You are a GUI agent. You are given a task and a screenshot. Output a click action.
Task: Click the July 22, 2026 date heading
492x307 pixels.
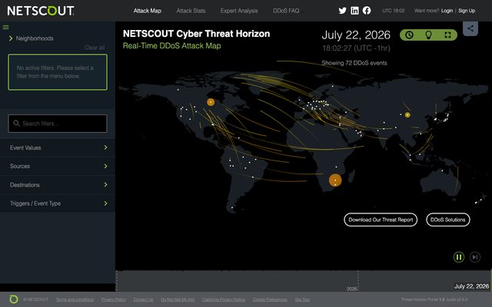[356, 35]
